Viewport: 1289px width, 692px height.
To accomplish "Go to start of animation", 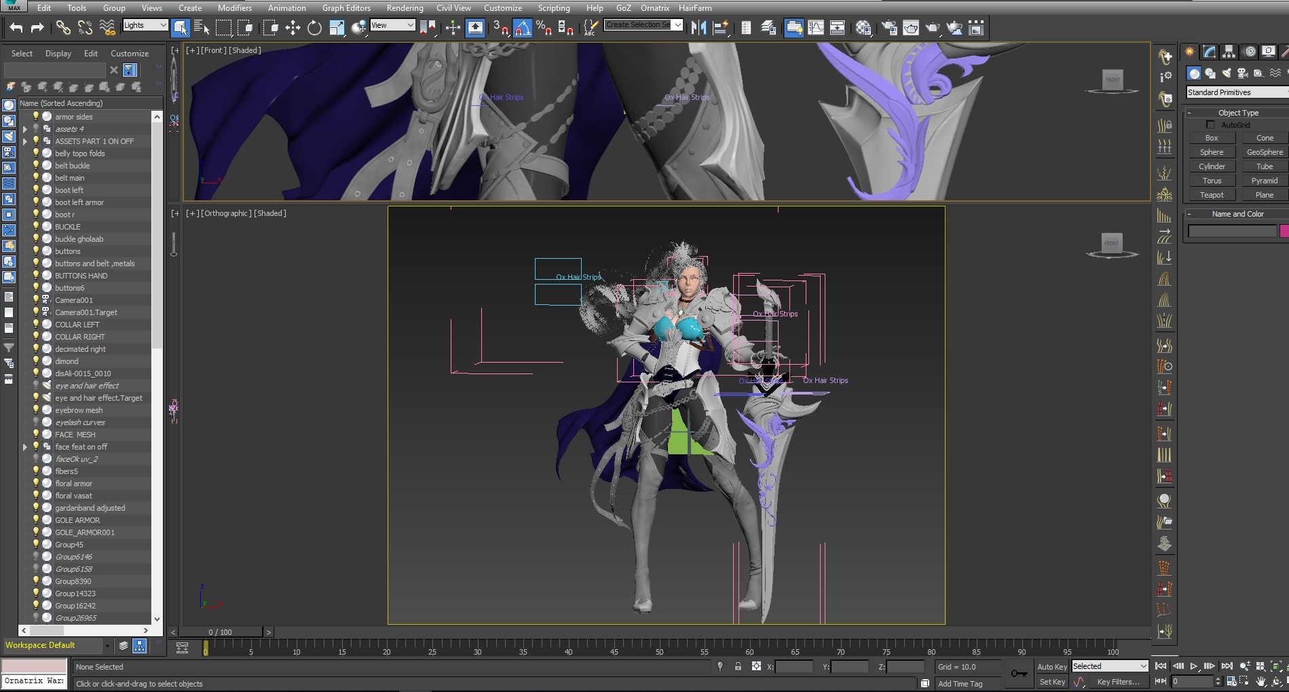I will [1161, 666].
